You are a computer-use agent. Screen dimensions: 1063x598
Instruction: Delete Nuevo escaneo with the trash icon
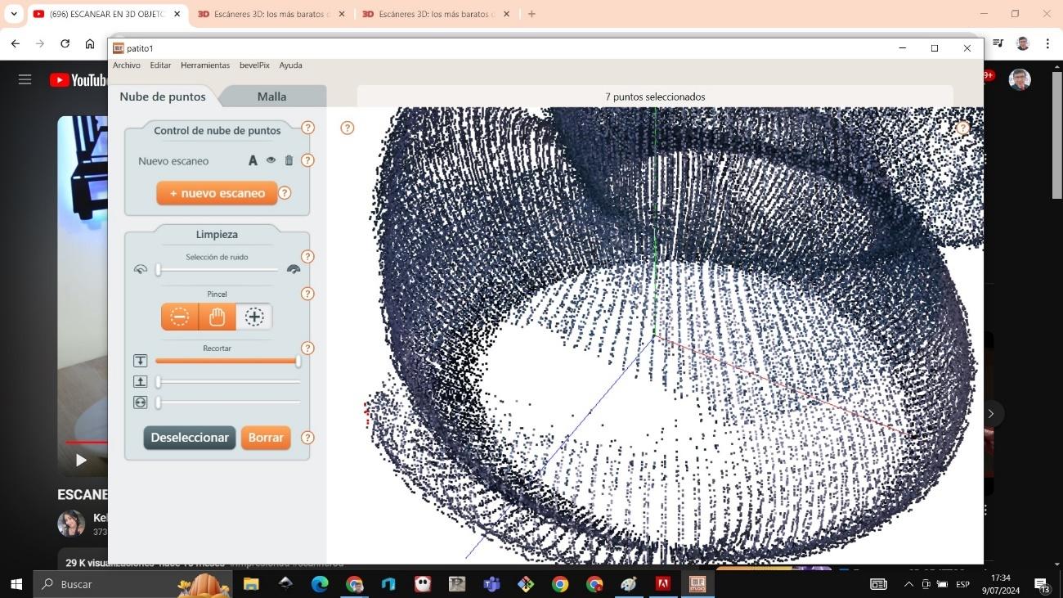289,161
